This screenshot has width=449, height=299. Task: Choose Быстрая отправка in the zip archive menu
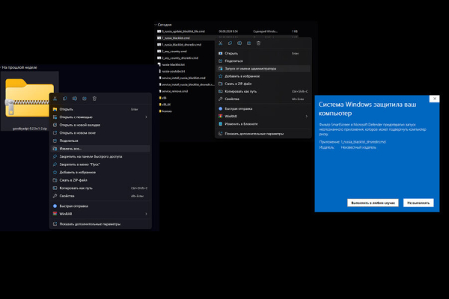pos(100,206)
